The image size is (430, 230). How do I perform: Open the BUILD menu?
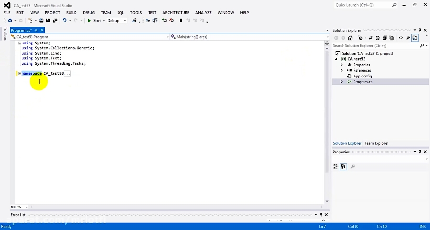[71, 13]
